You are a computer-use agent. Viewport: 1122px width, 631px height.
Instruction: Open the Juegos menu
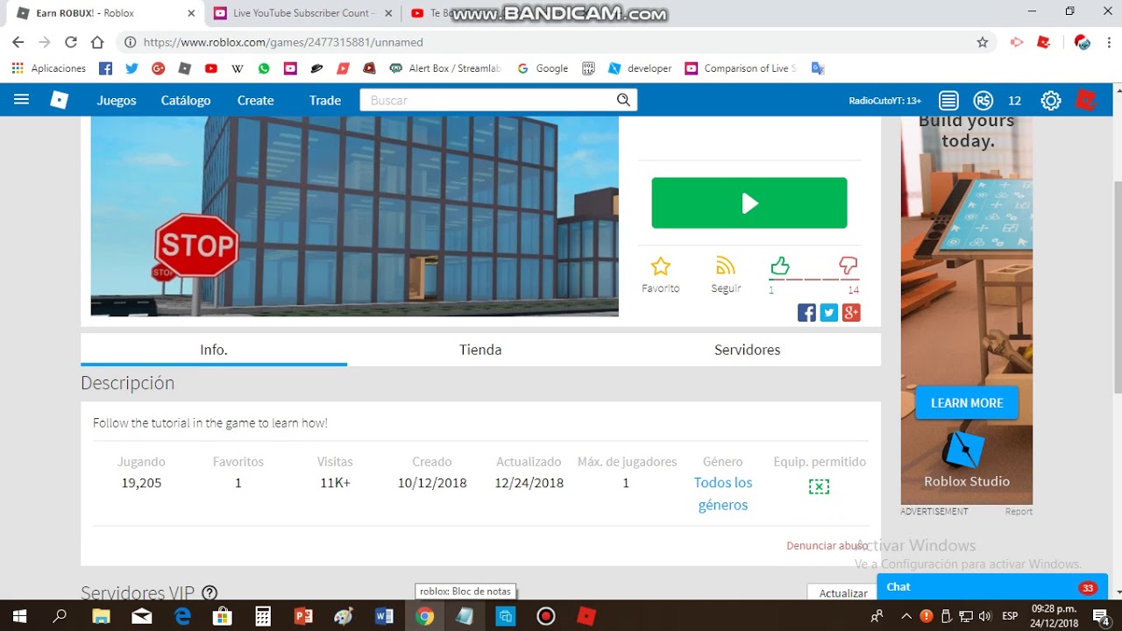117,100
